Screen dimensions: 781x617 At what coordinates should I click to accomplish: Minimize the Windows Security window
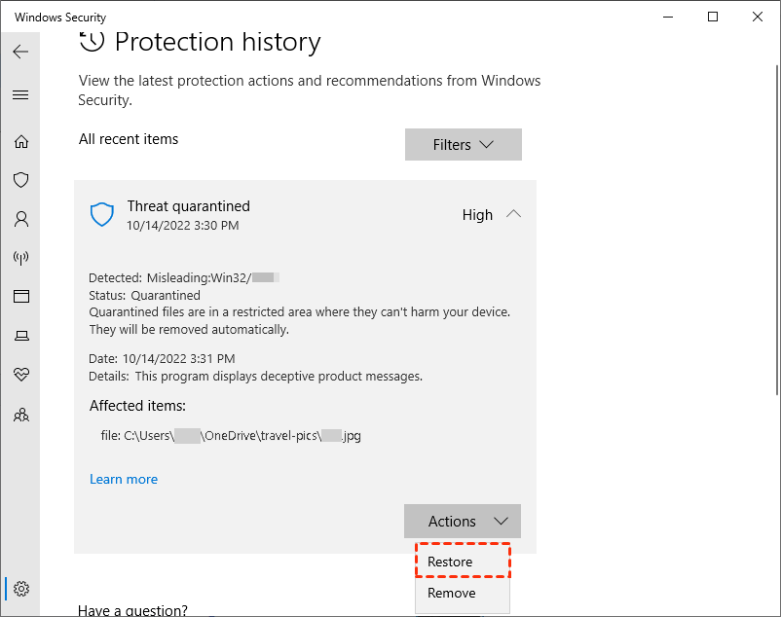click(x=669, y=18)
